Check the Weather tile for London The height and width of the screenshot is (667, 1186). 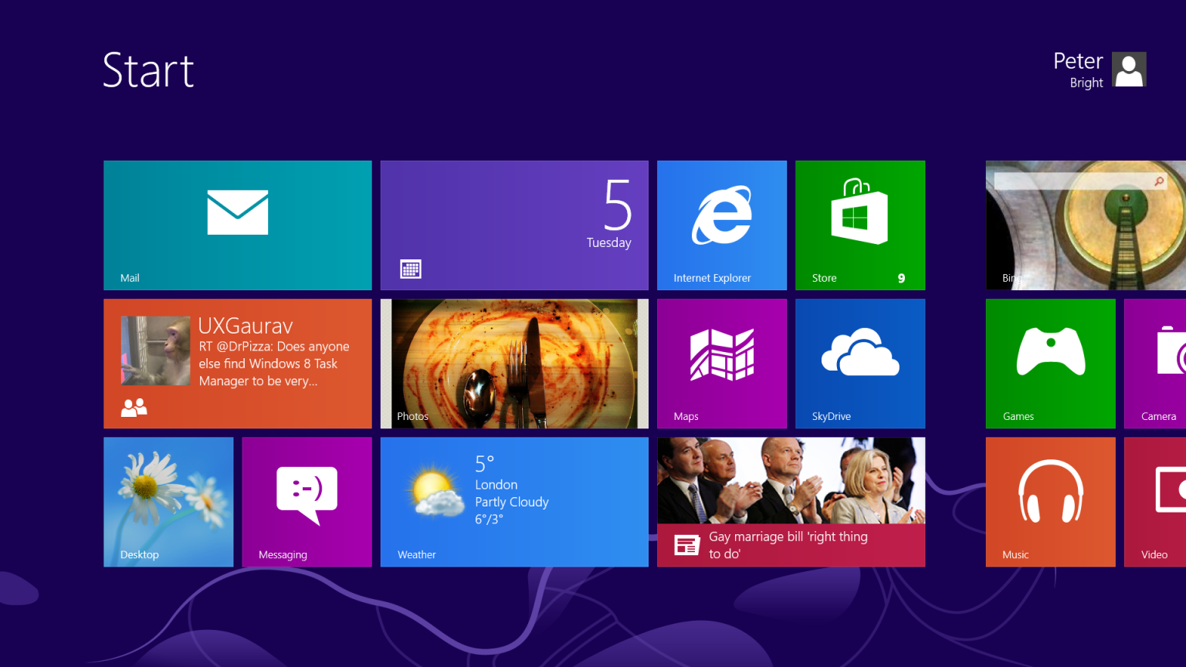(x=513, y=502)
